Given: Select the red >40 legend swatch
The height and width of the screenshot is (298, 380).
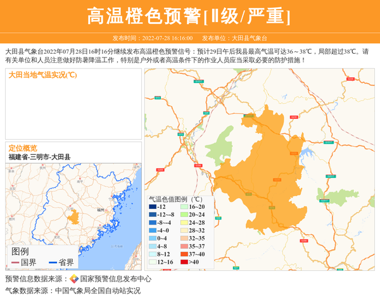Looking at the screenshot, I should (x=183, y=262).
